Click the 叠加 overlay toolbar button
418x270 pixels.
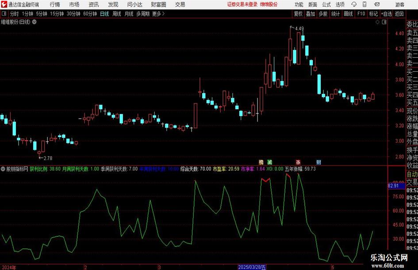311,14
